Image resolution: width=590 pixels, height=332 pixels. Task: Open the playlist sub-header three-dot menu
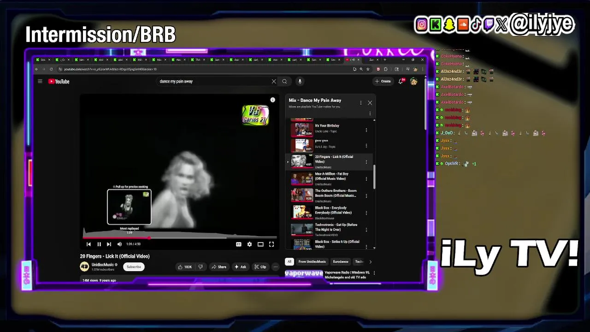coord(370,113)
